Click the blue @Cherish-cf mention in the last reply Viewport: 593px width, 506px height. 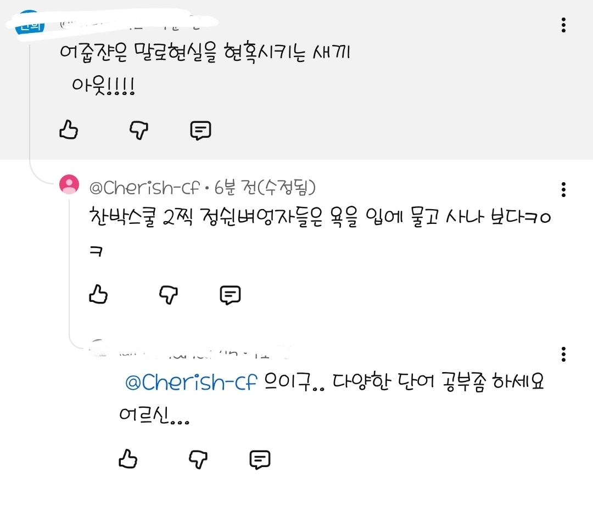click(x=191, y=383)
